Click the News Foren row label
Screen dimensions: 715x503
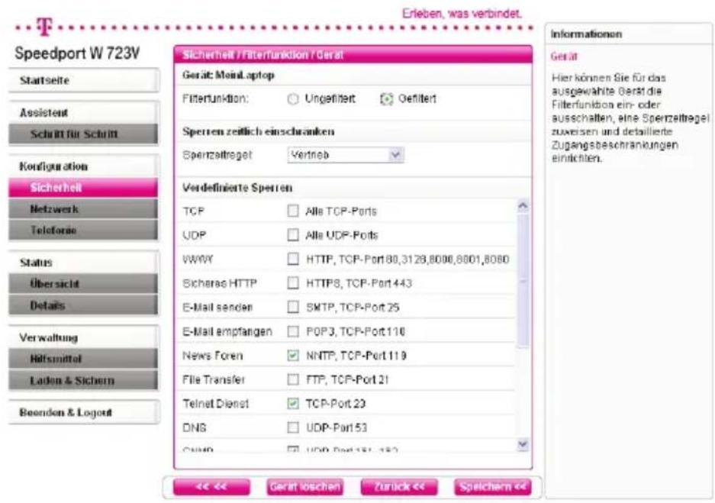click(x=212, y=356)
